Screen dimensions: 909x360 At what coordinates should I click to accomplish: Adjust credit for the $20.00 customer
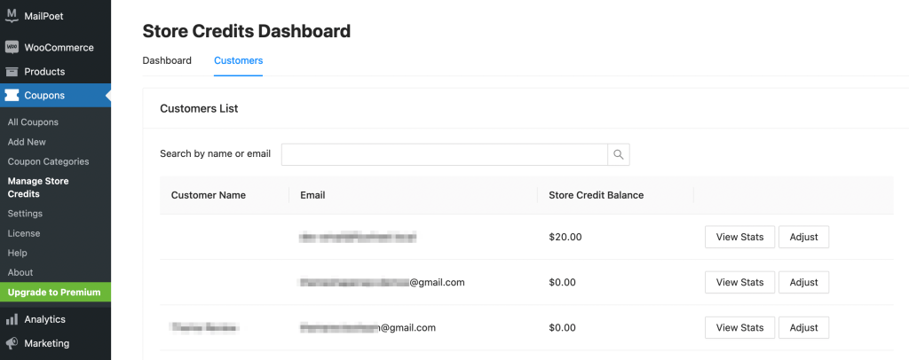coord(803,237)
